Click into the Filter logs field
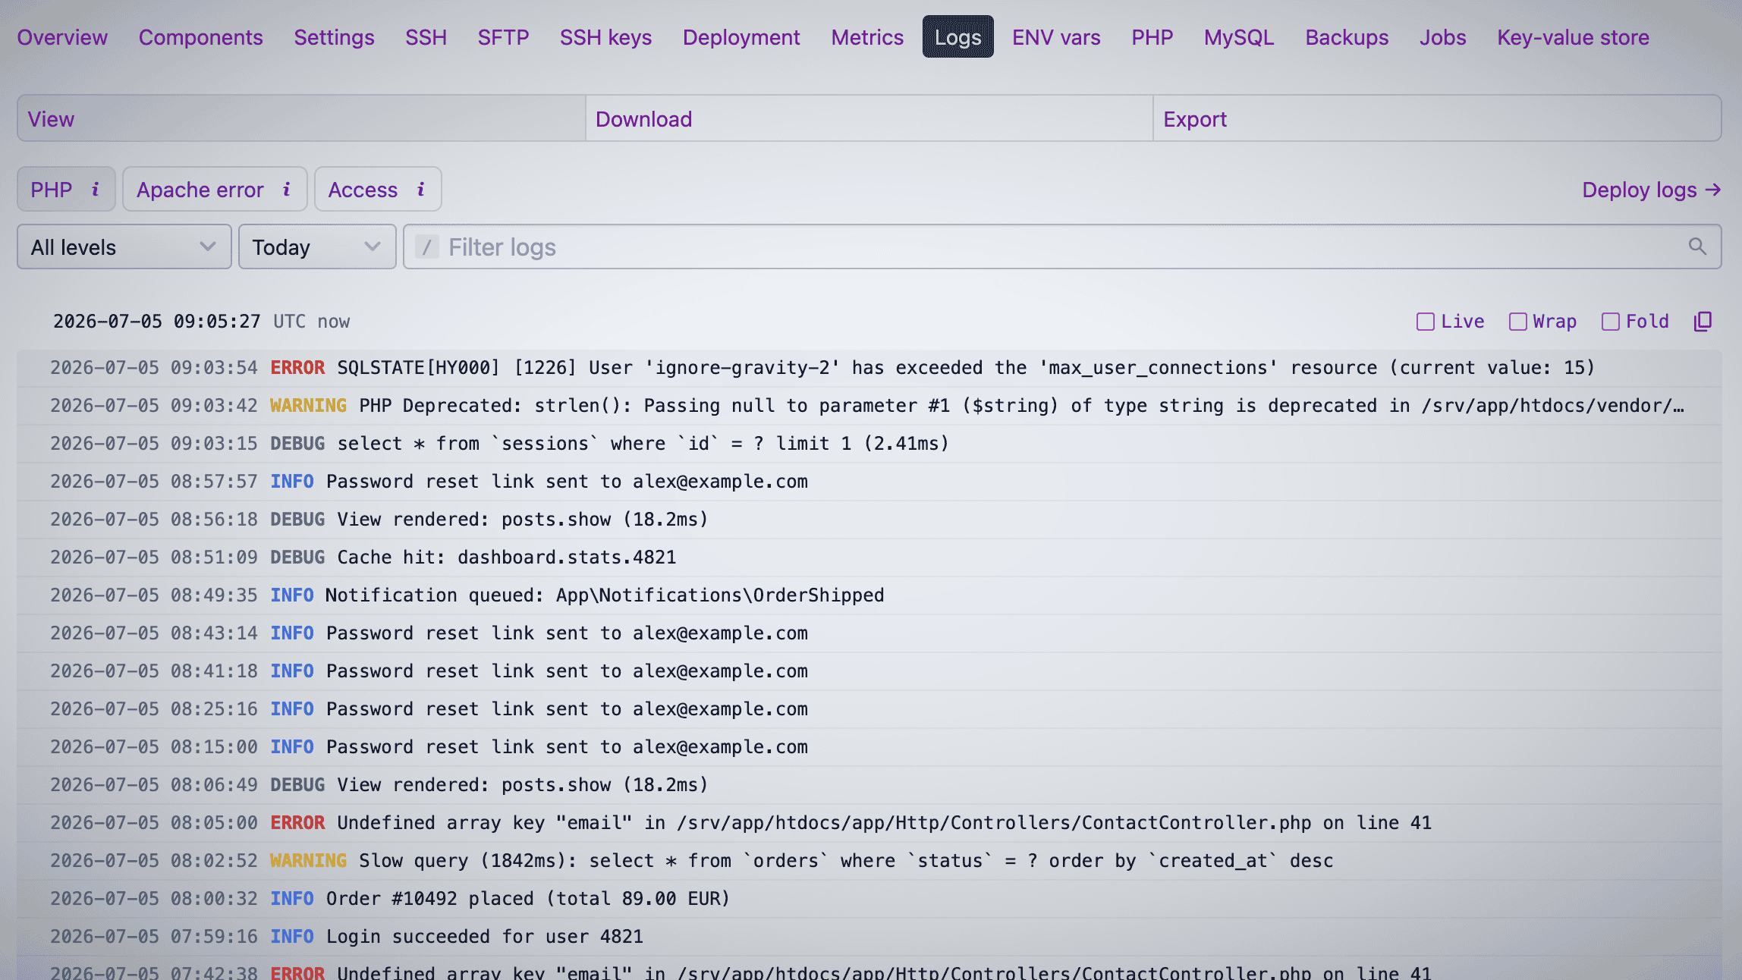This screenshot has height=980, width=1742. click(x=1062, y=247)
